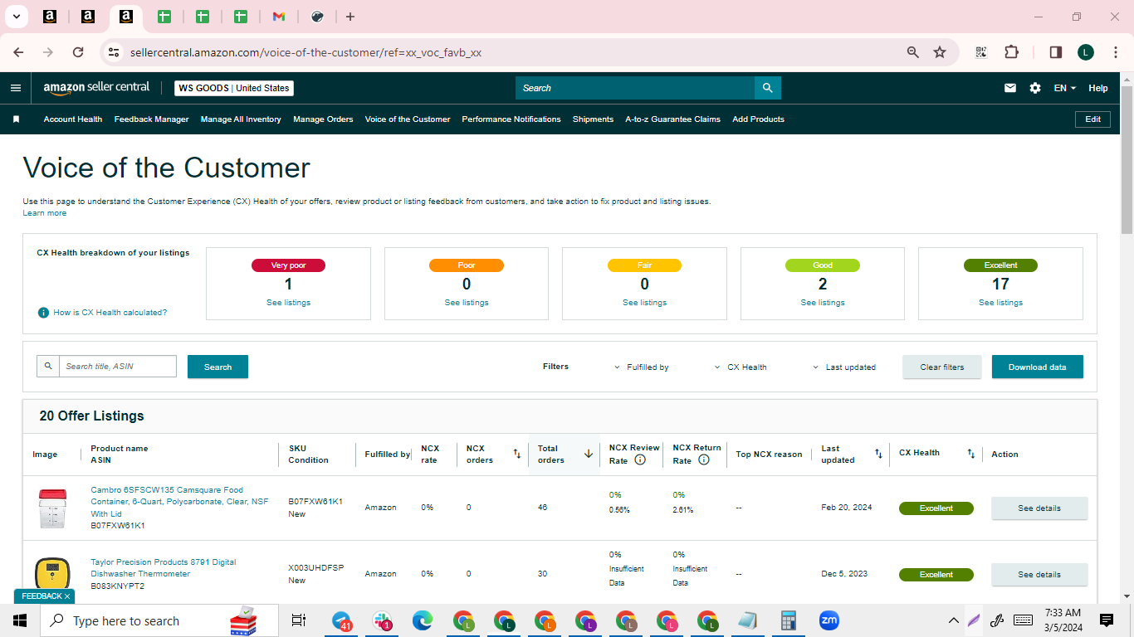This screenshot has height=637, width=1134.
Task: Open Chrome side panel icon
Action: 1056,52
